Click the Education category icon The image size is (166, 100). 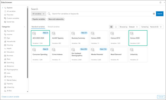5,52
